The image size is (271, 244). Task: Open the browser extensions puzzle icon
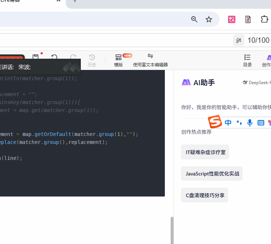tap(264, 19)
